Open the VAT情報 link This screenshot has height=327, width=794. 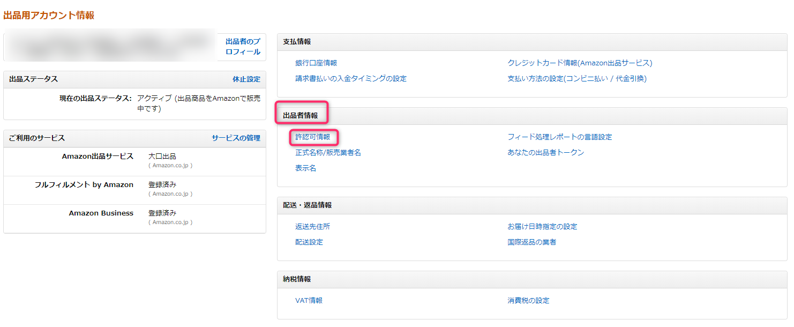coord(309,301)
